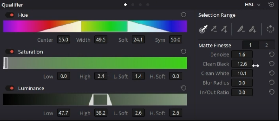Choose the picker add eyedropper
This screenshot has width=279, height=121.
(x=224, y=29)
